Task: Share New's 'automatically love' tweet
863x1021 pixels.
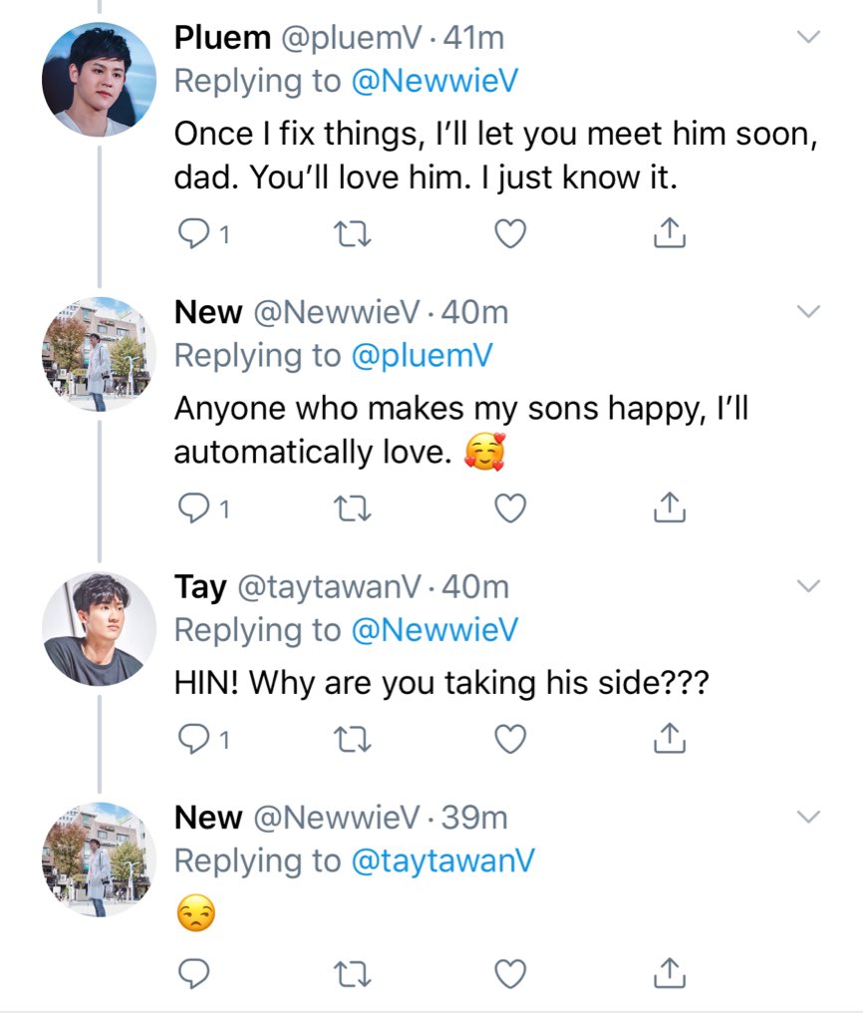Action: [670, 509]
